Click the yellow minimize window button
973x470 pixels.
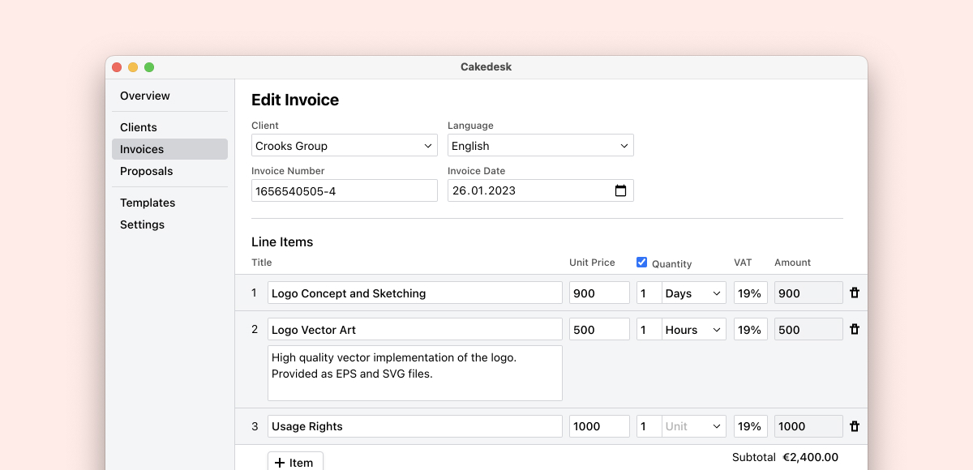(133, 67)
